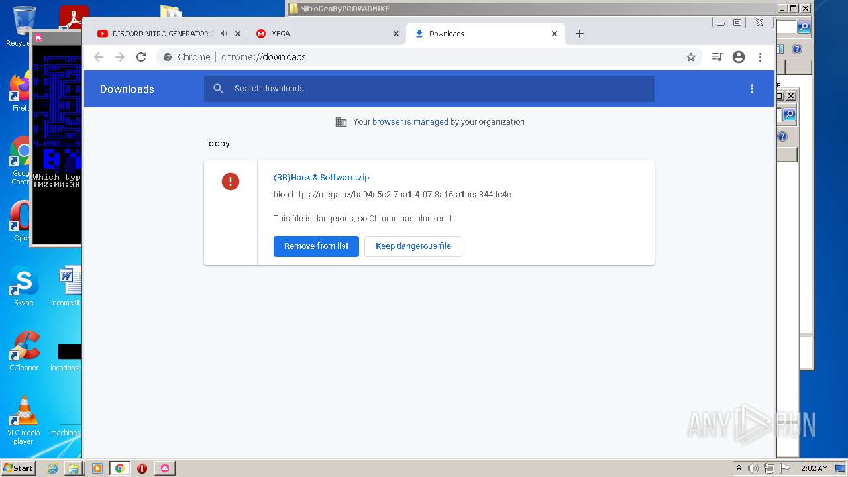Screen dimensions: 848x477
Task: Click the 2:02 AM taskbar clock
Action: (814, 468)
